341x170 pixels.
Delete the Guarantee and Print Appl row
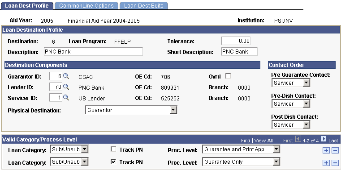(x=335, y=150)
